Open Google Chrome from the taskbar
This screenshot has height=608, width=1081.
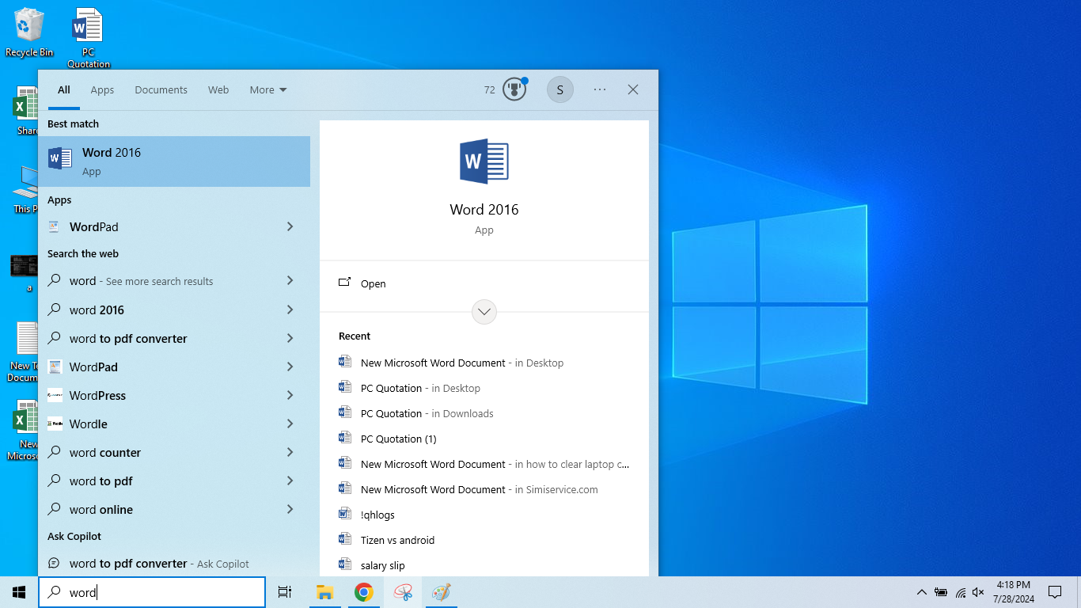[x=363, y=591]
